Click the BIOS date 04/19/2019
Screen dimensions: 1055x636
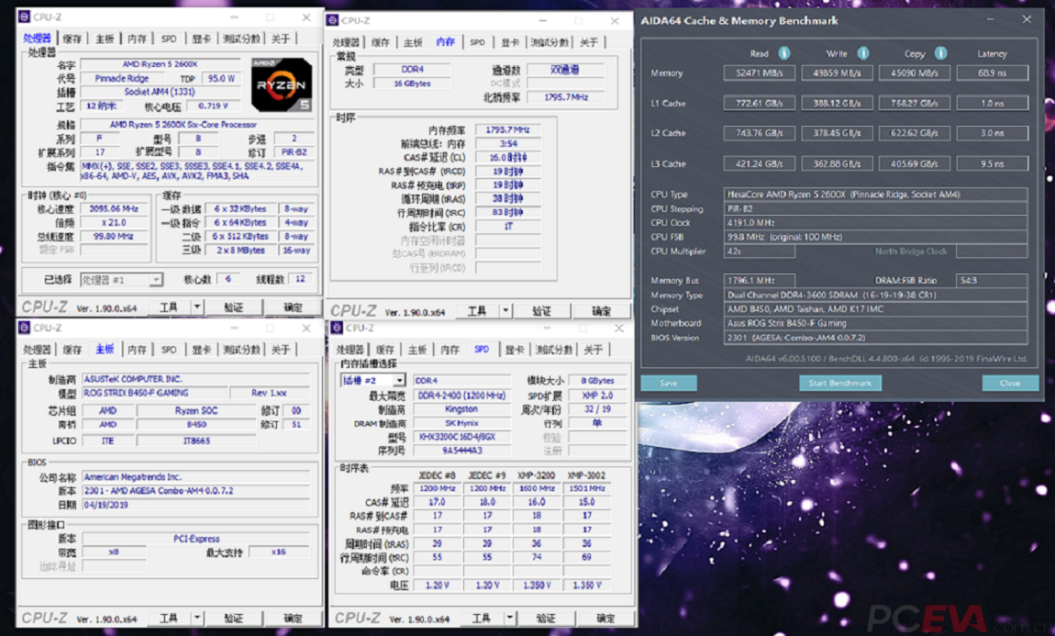[195, 505]
